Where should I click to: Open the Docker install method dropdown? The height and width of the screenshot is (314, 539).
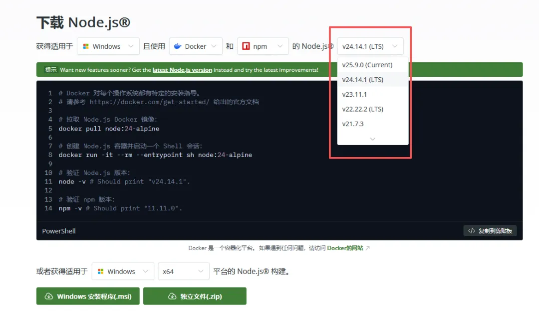(x=195, y=46)
